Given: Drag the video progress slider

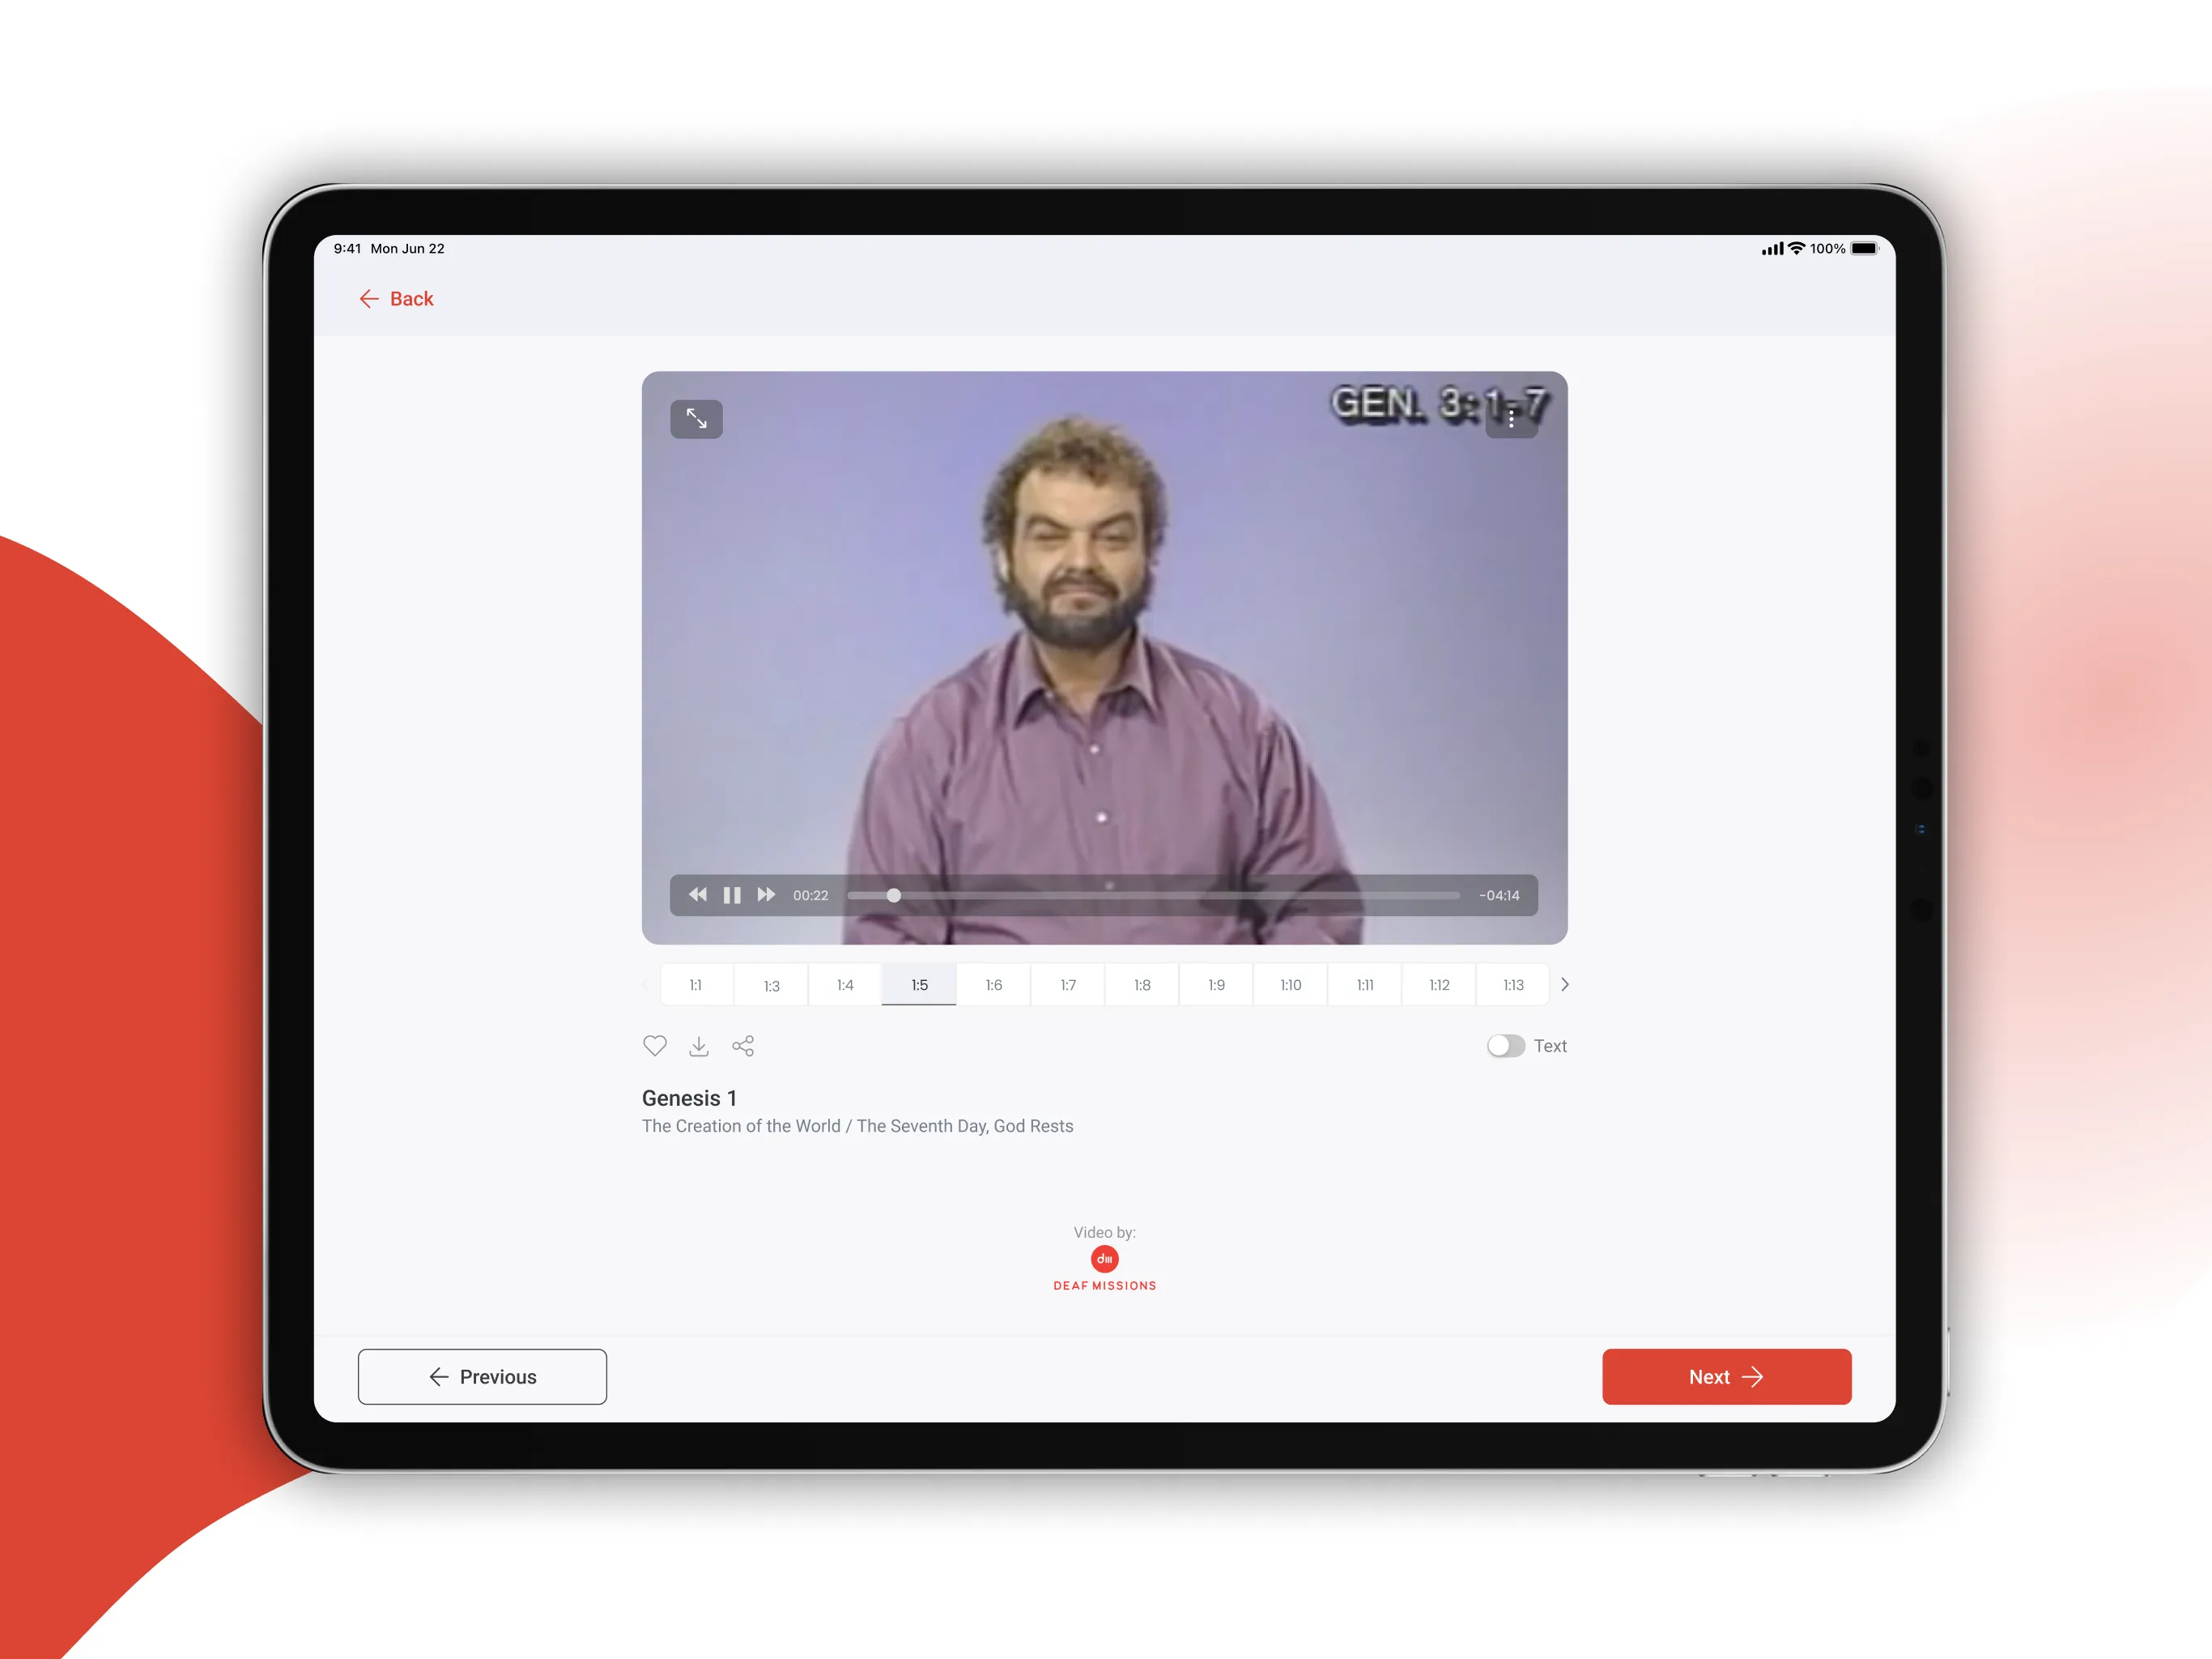Looking at the screenshot, I should coord(894,896).
